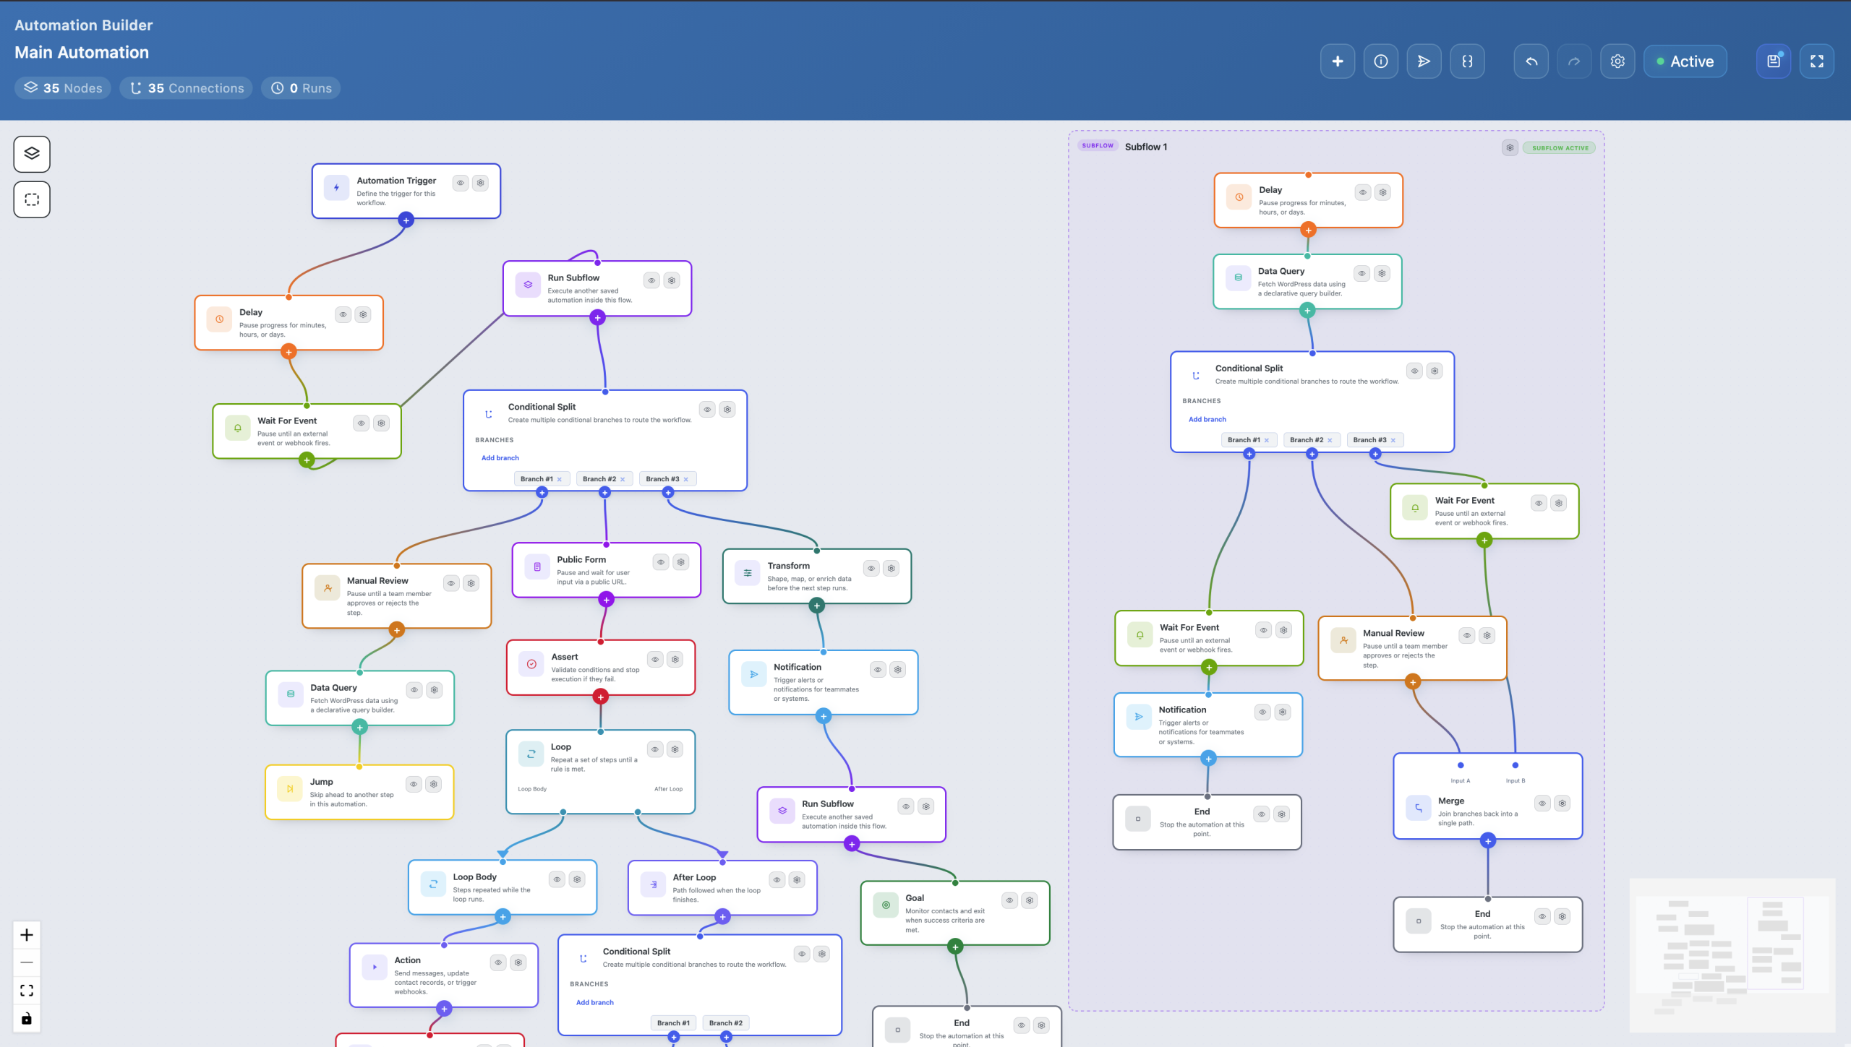
Task: Click Add branch link in main Conditional Split
Action: coord(500,458)
